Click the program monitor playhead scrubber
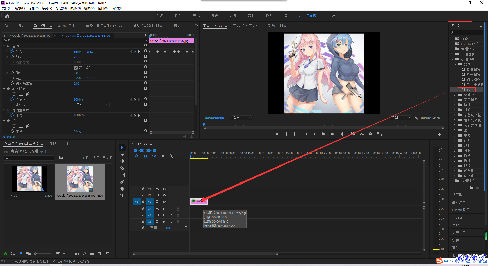This screenshot has height=266, width=488. click(204, 124)
